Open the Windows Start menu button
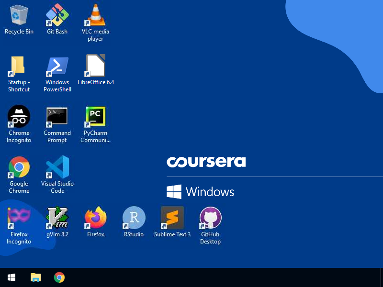The image size is (383, 287). coord(11,277)
